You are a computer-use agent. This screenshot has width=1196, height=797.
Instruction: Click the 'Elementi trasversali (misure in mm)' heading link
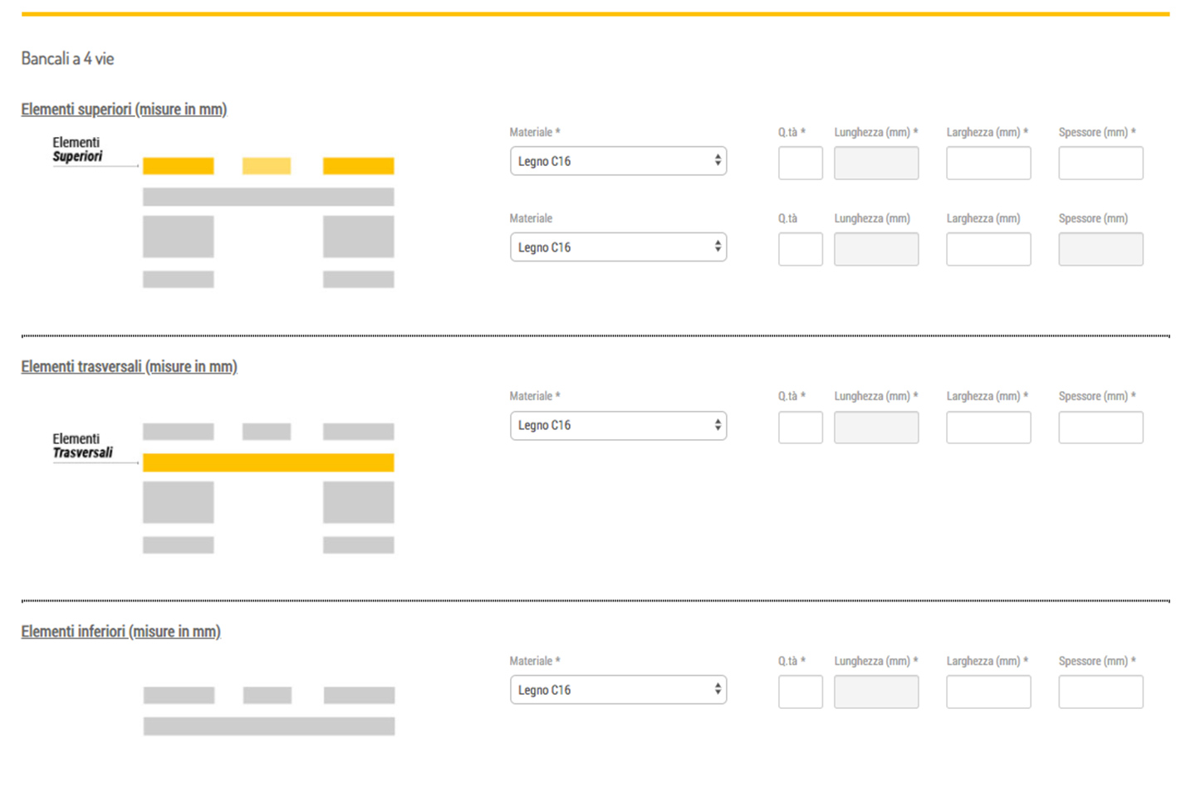[129, 367]
